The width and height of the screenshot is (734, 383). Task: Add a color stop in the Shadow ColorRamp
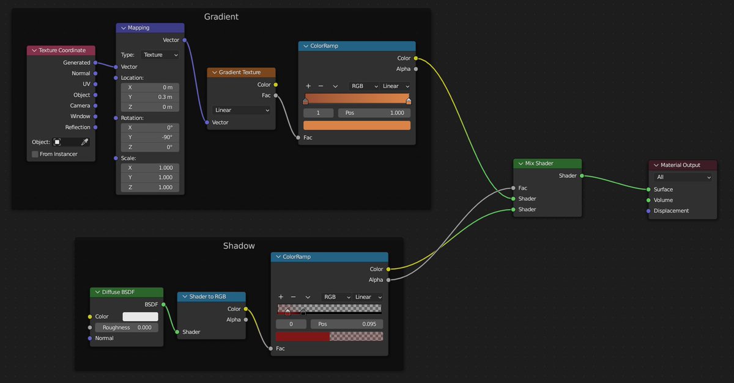280,297
